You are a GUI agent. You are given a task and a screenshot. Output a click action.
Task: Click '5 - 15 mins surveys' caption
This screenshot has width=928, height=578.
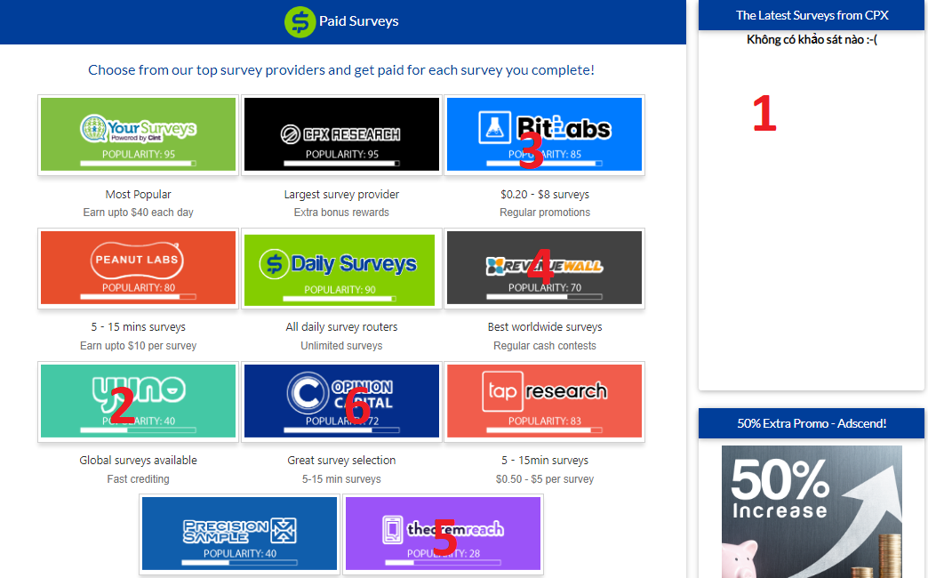[138, 327]
